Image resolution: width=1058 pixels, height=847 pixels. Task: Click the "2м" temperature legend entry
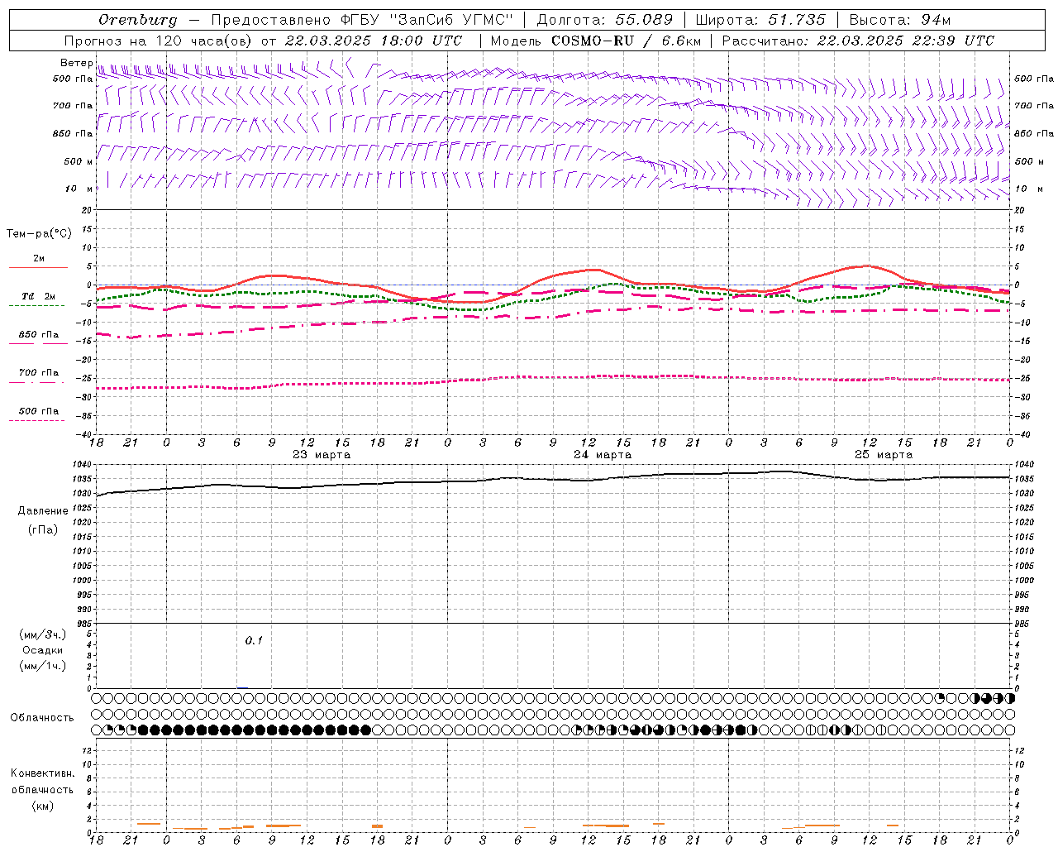[39, 258]
